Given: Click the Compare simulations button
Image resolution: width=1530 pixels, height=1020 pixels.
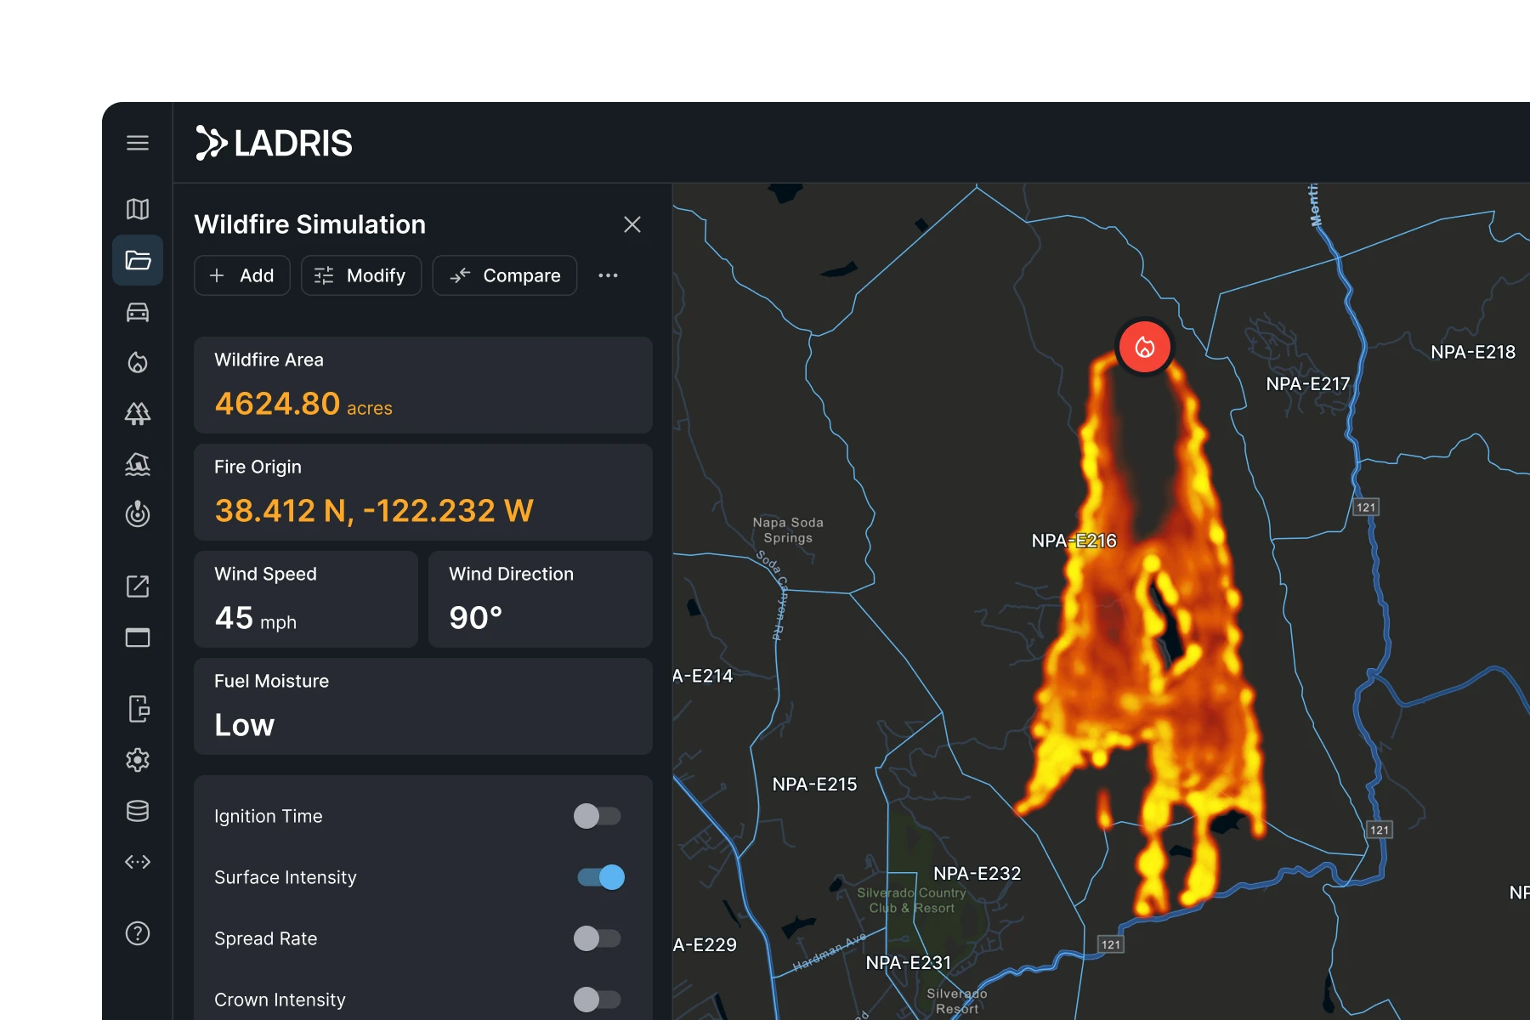Looking at the screenshot, I should 504,275.
